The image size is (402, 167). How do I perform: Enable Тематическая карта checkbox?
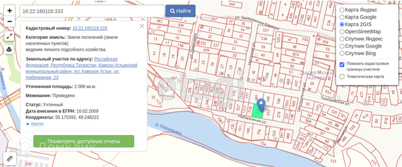[342, 77]
